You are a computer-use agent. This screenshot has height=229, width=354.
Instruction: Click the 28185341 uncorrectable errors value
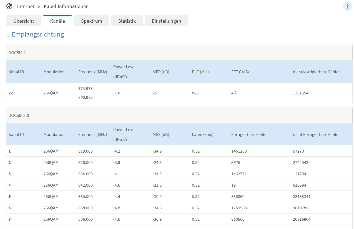302,197
